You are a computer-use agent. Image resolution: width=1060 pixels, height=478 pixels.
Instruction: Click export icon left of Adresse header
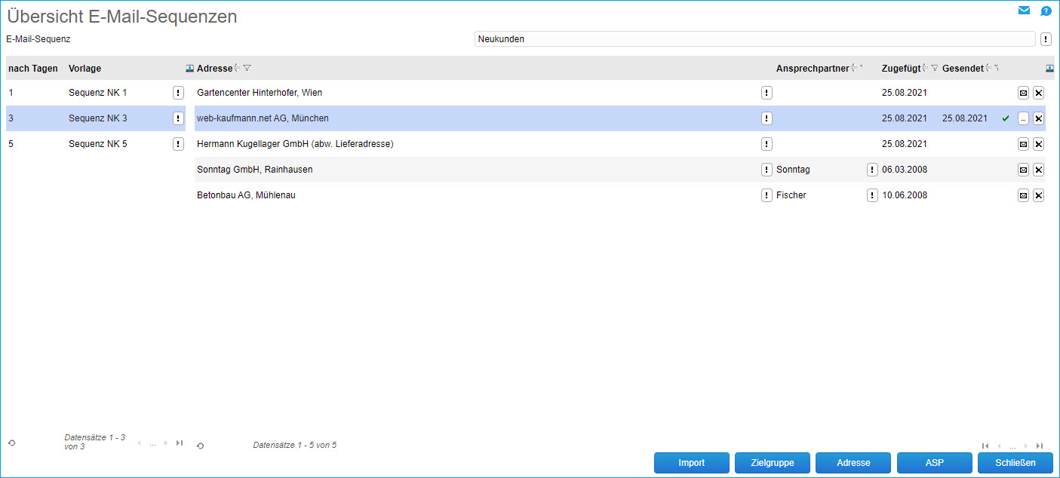(190, 69)
